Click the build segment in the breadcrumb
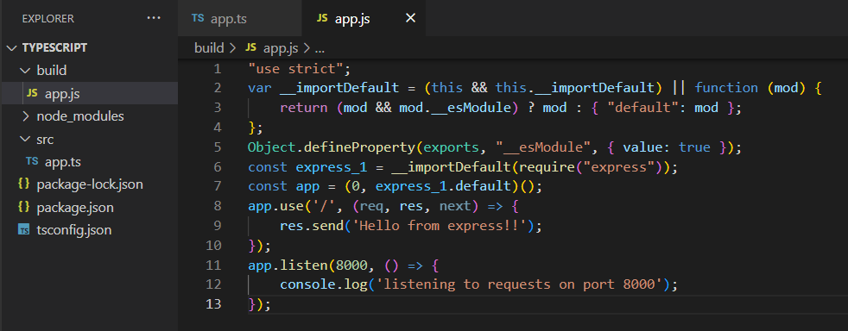848x331 pixels. [x=209, y=48]
